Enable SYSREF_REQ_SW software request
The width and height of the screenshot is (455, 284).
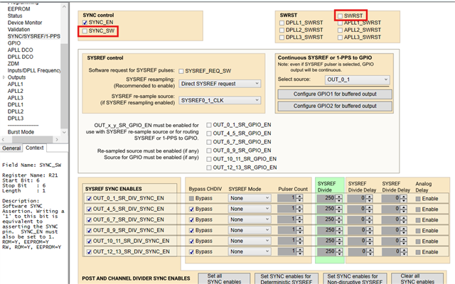click(181, 71)
